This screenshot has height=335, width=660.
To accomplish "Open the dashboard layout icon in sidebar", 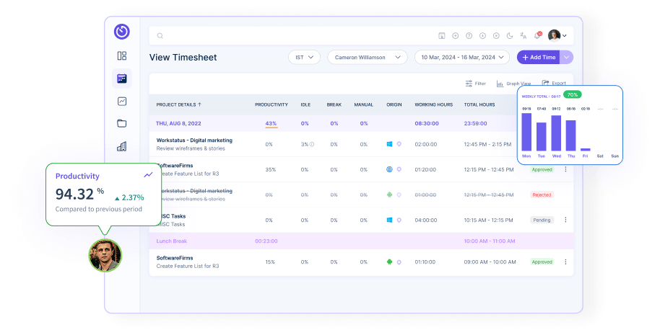I will point(121,55).
